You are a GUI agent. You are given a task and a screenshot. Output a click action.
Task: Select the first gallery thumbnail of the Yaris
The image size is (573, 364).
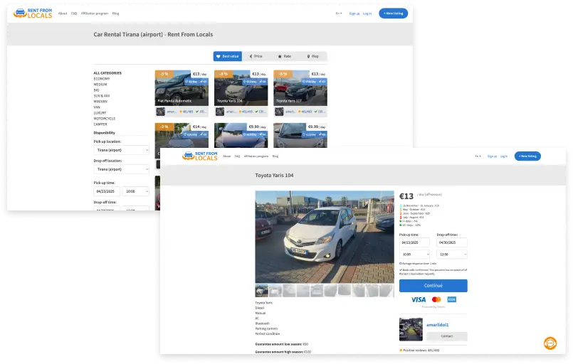tap(262, 291)
